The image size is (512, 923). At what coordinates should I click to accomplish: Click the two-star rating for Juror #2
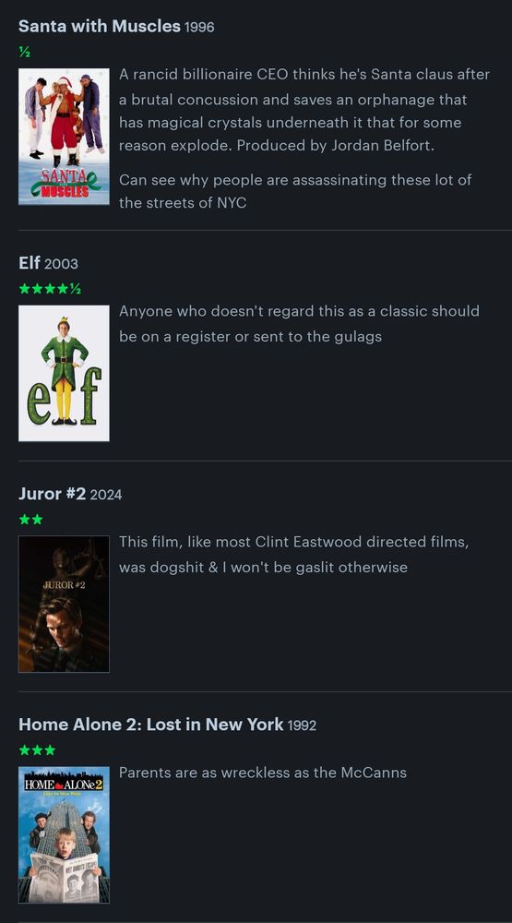pyautogui.click(x=30, y=520)
